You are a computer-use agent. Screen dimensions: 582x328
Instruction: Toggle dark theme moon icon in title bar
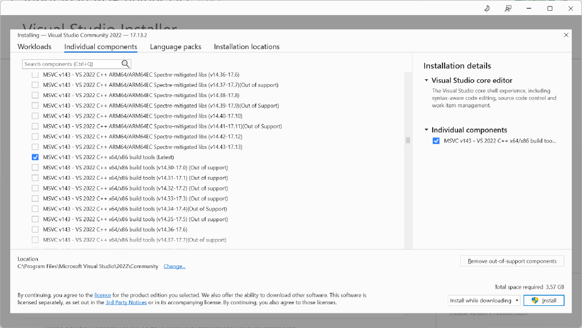(x=487, y=8)
